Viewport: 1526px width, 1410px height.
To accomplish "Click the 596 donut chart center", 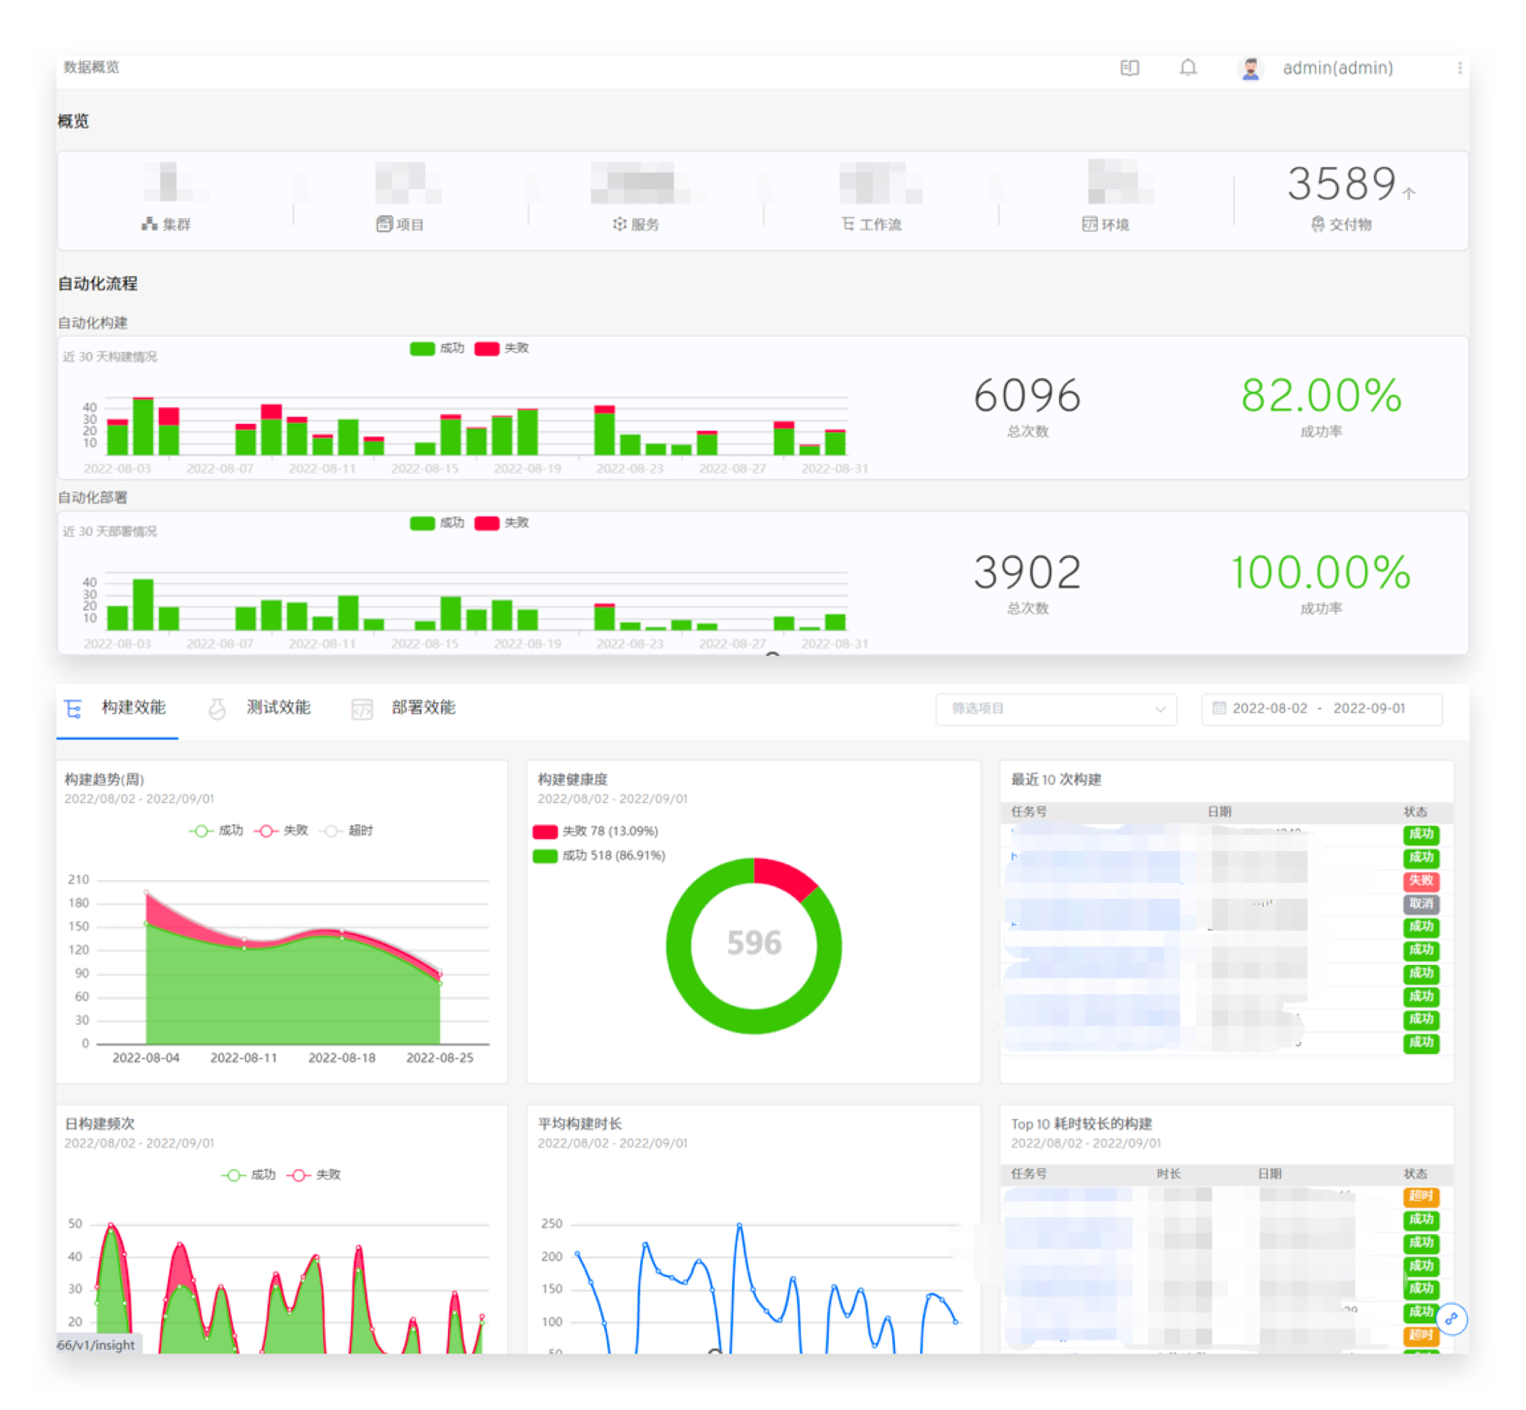I will [754, 944].
